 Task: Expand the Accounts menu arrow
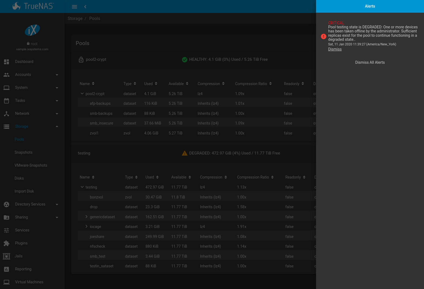click(x=57, y=75)
